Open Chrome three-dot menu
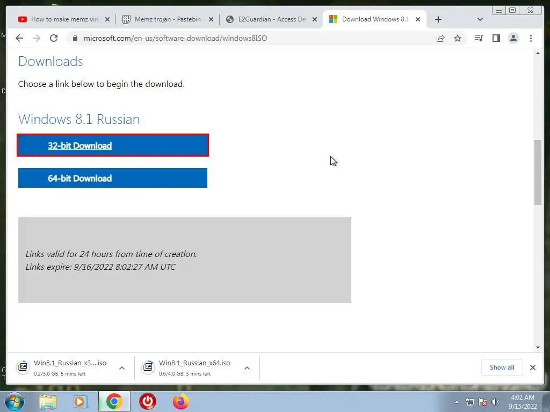Viewport: 550px width, 412px height. (x=531, y=38)
